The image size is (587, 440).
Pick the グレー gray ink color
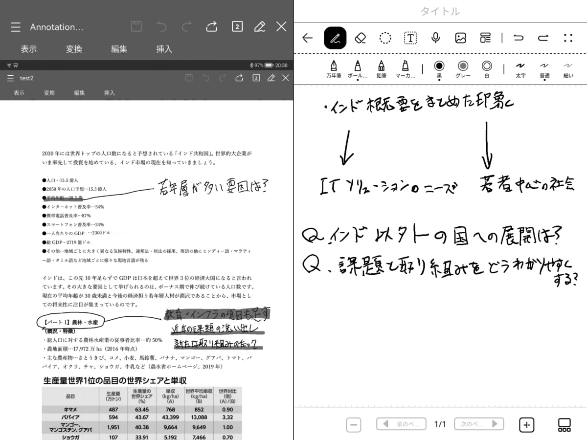point(463,69)
